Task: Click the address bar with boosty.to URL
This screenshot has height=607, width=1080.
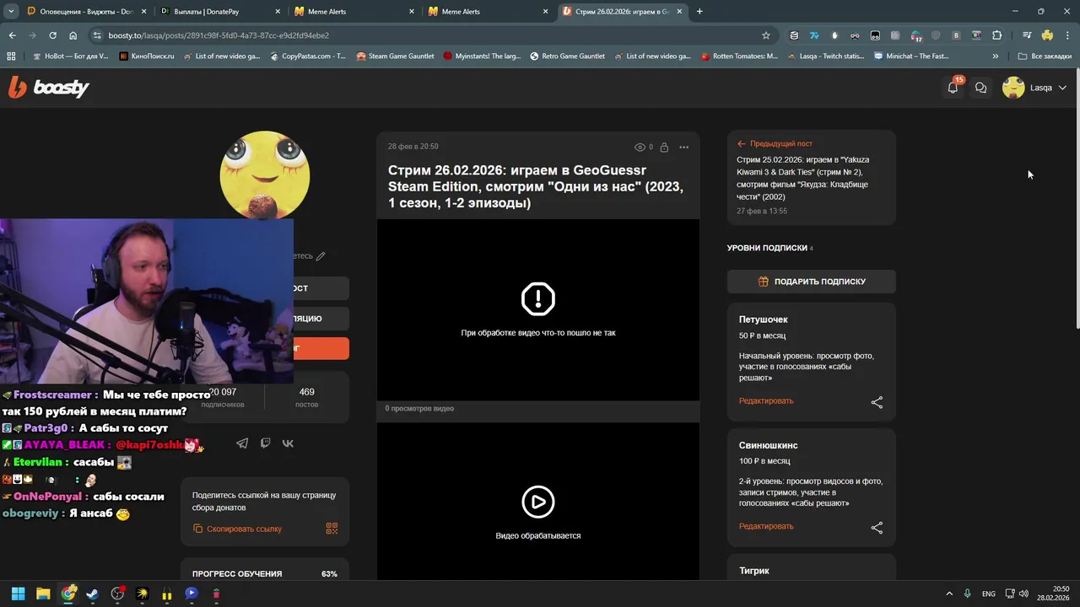Action: coord(430,35)
